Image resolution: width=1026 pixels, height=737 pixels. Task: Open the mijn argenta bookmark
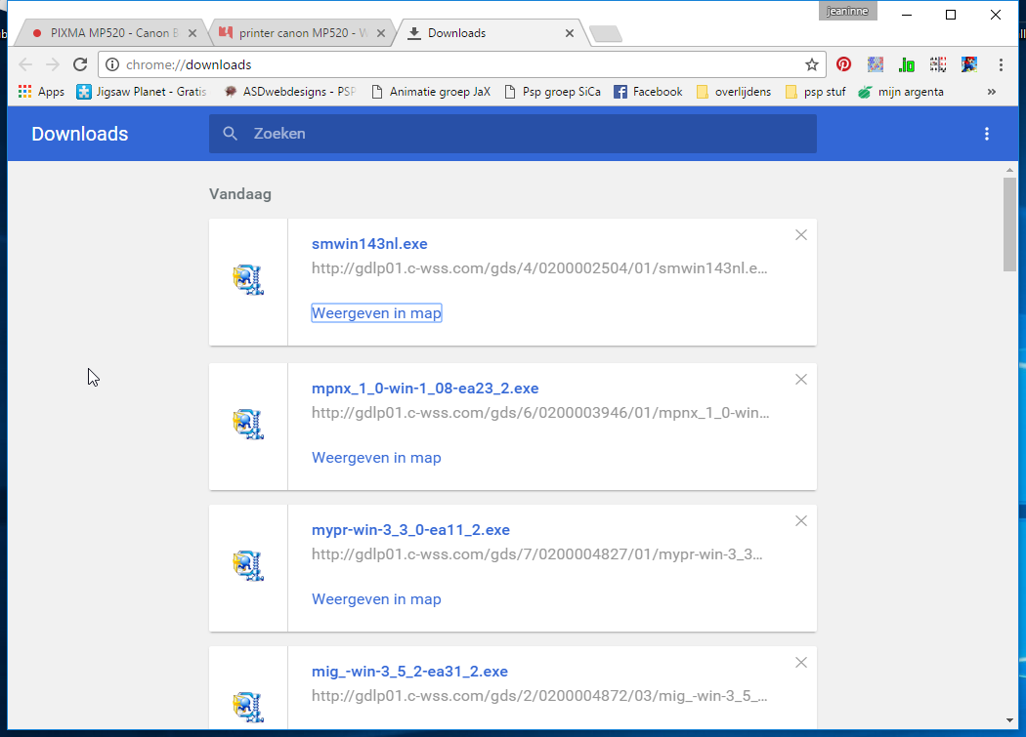901,92
